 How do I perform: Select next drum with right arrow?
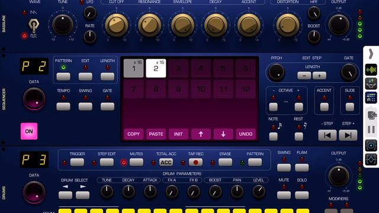(x=83, y=195)
